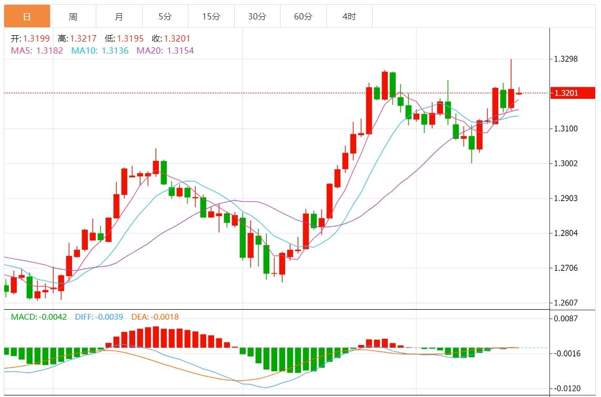601x397 pixels.
Task: Open the 月 monthly chart tab
Action: (x=119, y=16)
